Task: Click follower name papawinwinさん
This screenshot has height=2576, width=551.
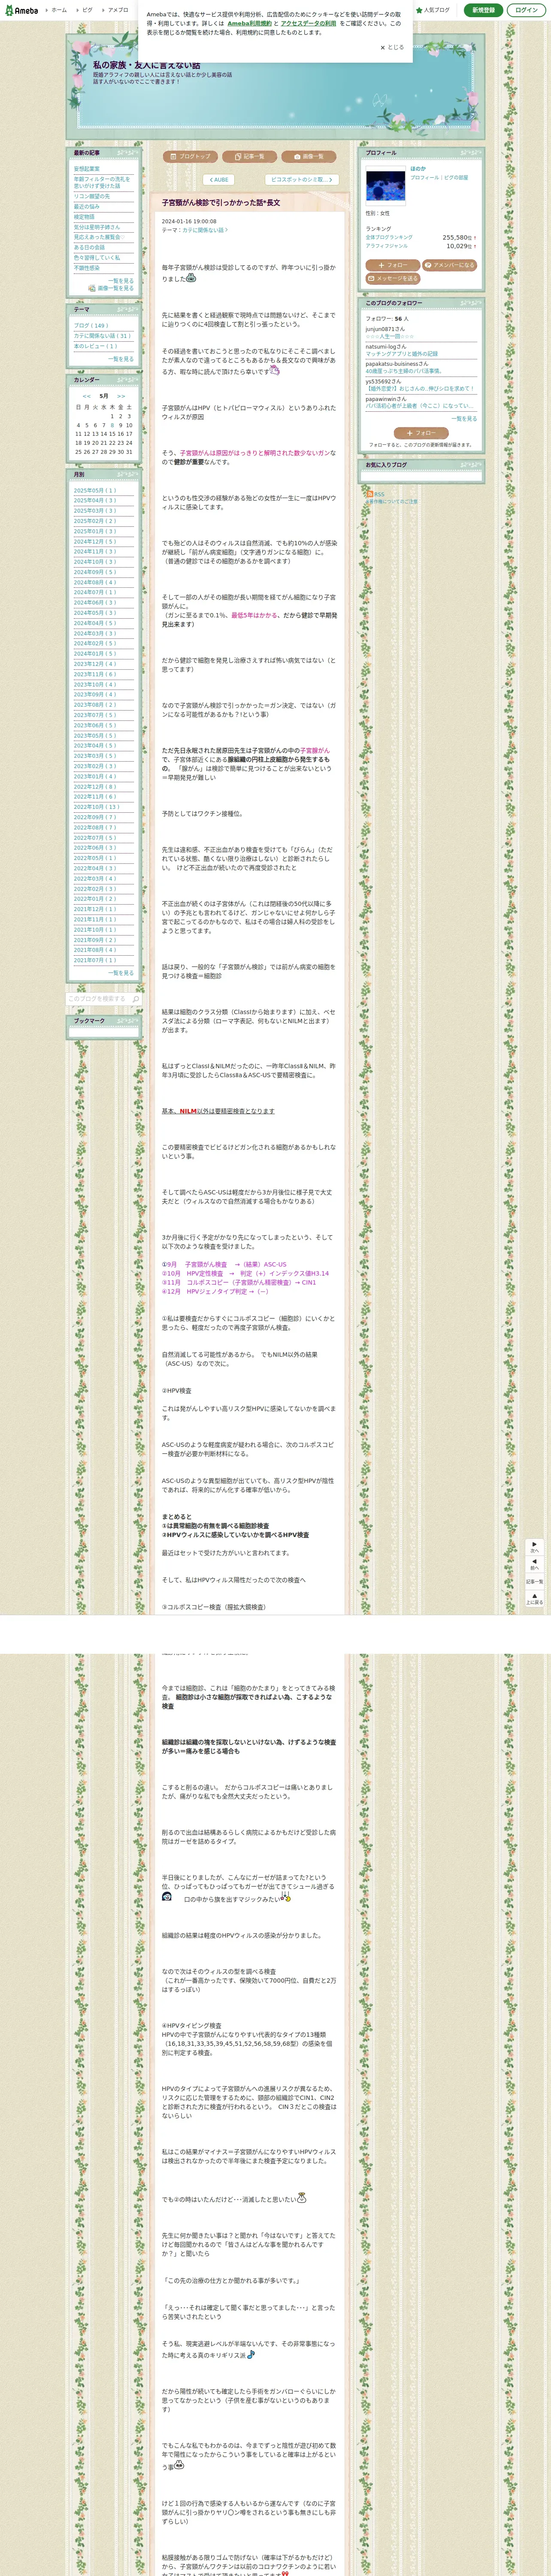Action: tap(386, 398)
